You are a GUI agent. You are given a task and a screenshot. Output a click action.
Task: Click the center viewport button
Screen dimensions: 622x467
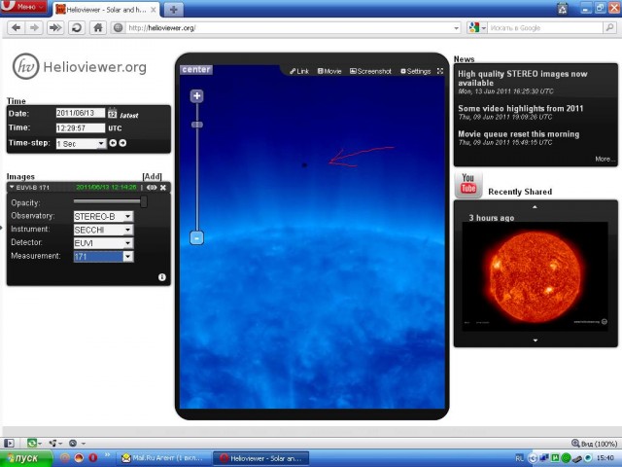(x=196, y=69)
